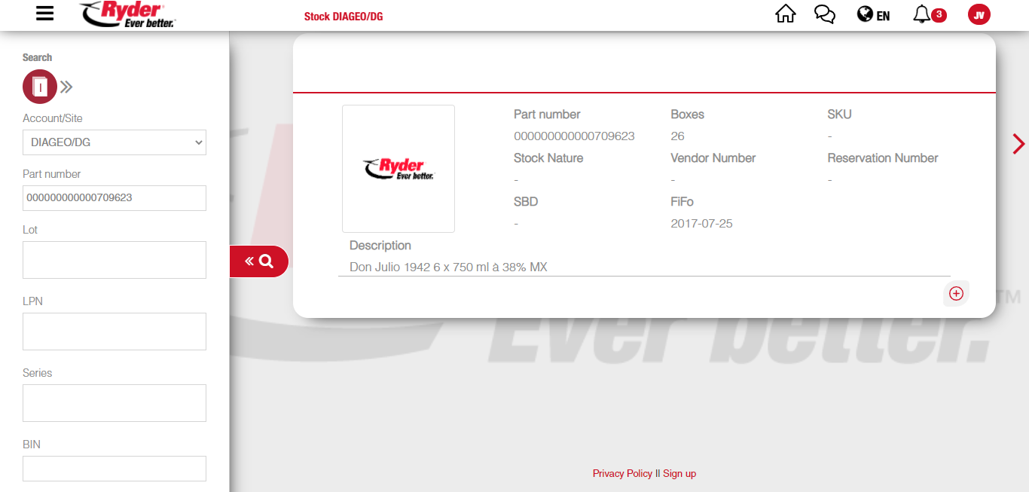
Task: Go to the Home page icon
Action: pyautogui.click(x=785, y=14)
